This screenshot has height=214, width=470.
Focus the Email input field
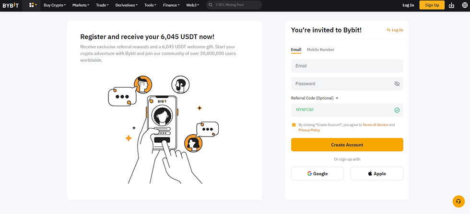[x=347, y=66]
